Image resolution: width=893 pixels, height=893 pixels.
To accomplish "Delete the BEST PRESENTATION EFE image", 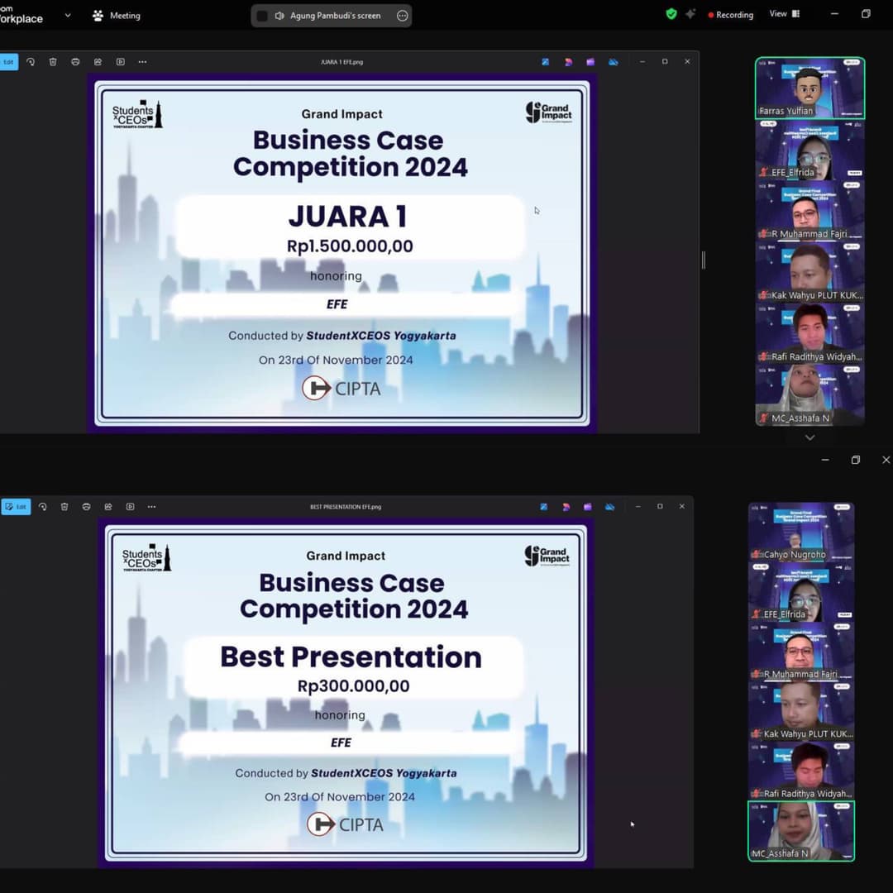I will coord(64,506).
